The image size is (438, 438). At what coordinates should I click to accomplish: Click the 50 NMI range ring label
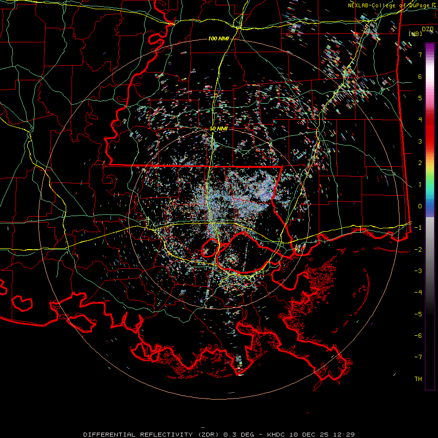(x=219, y=129)
